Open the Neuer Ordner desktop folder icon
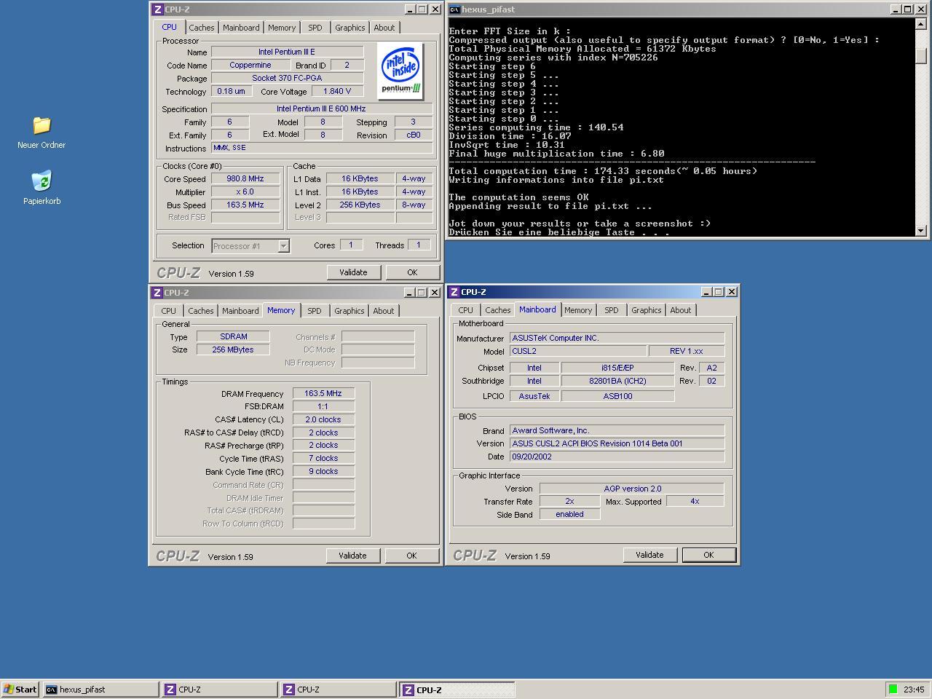Screen dimensions: 932x699 tap(42, 125)
